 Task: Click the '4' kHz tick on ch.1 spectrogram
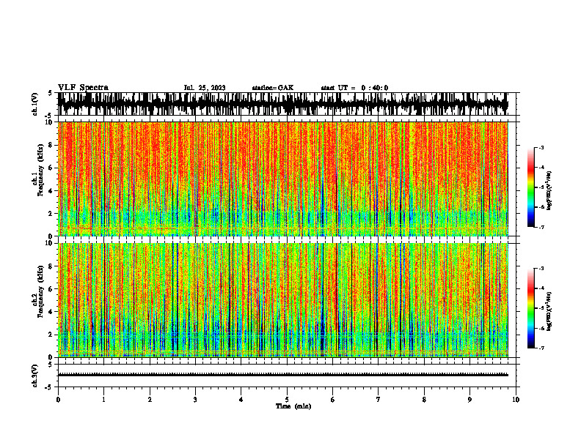[51, 191]
